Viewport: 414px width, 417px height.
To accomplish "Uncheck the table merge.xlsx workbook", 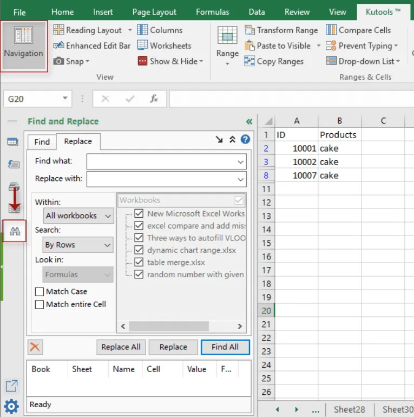I will pos(139,262).
